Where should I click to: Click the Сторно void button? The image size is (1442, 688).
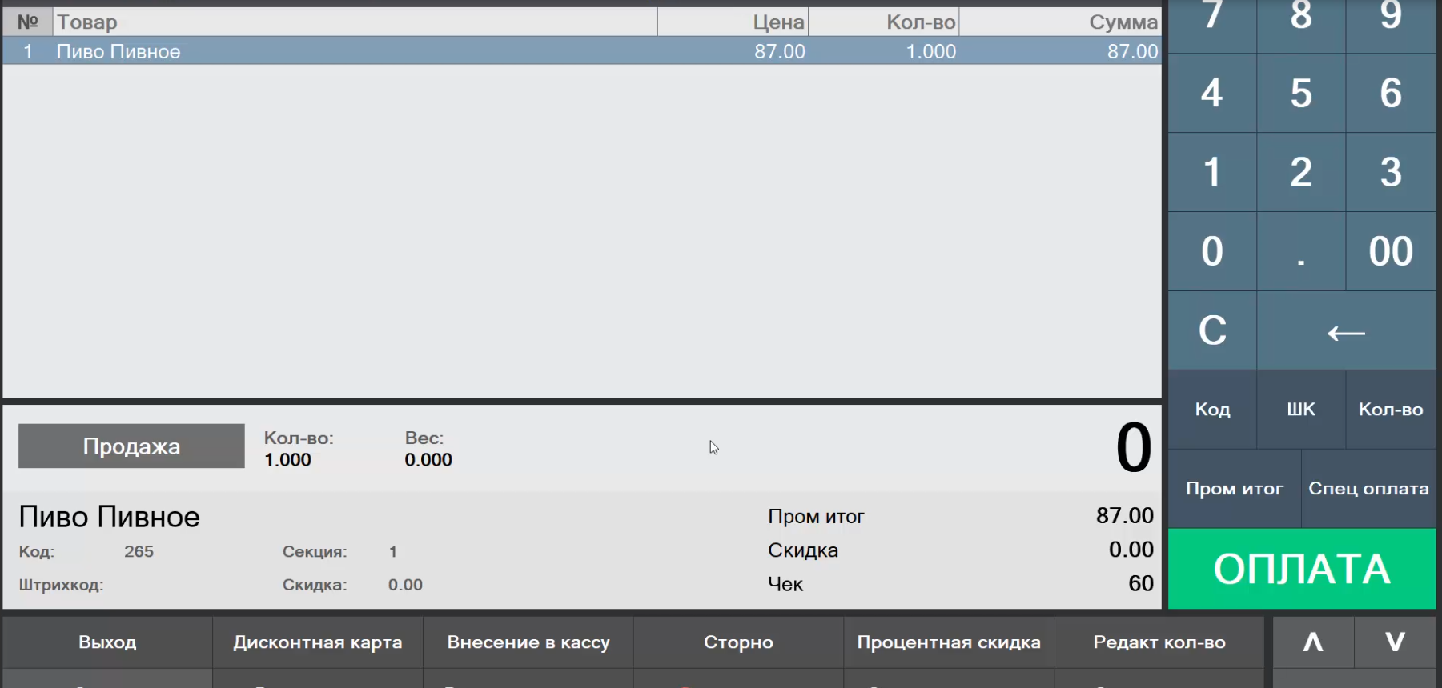[x=738, y=642]
